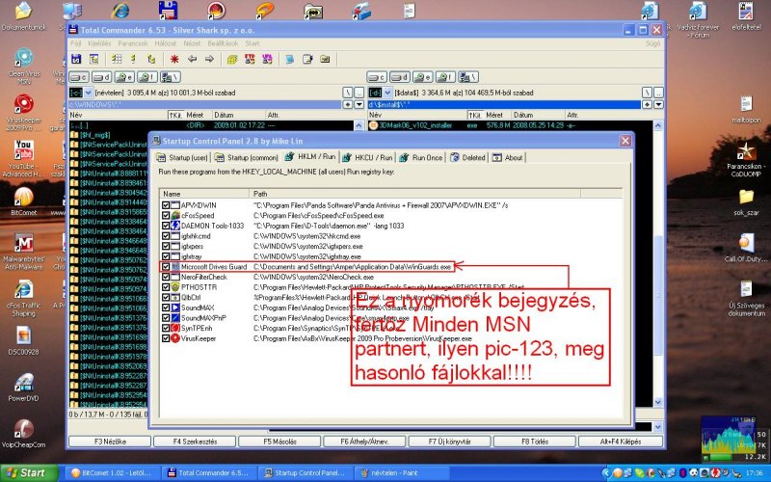Screen dimensions: 771x482
Task: Open right panel favorites asterisk button
Action: 647,105
